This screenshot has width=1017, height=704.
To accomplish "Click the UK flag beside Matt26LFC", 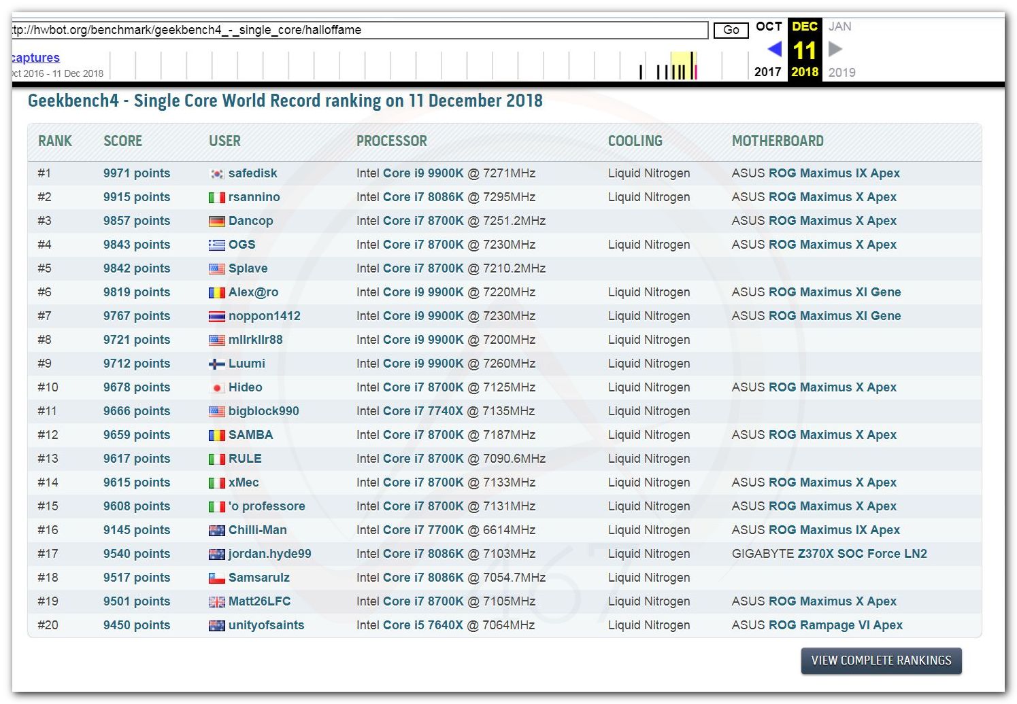I will click(216, 602).
